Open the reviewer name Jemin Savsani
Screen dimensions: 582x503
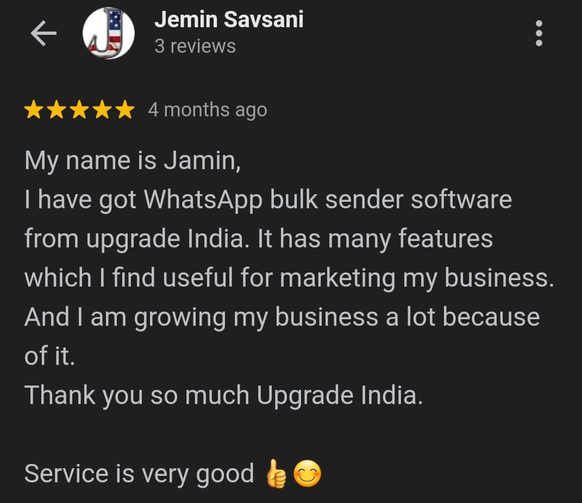[x=229, y=20]
